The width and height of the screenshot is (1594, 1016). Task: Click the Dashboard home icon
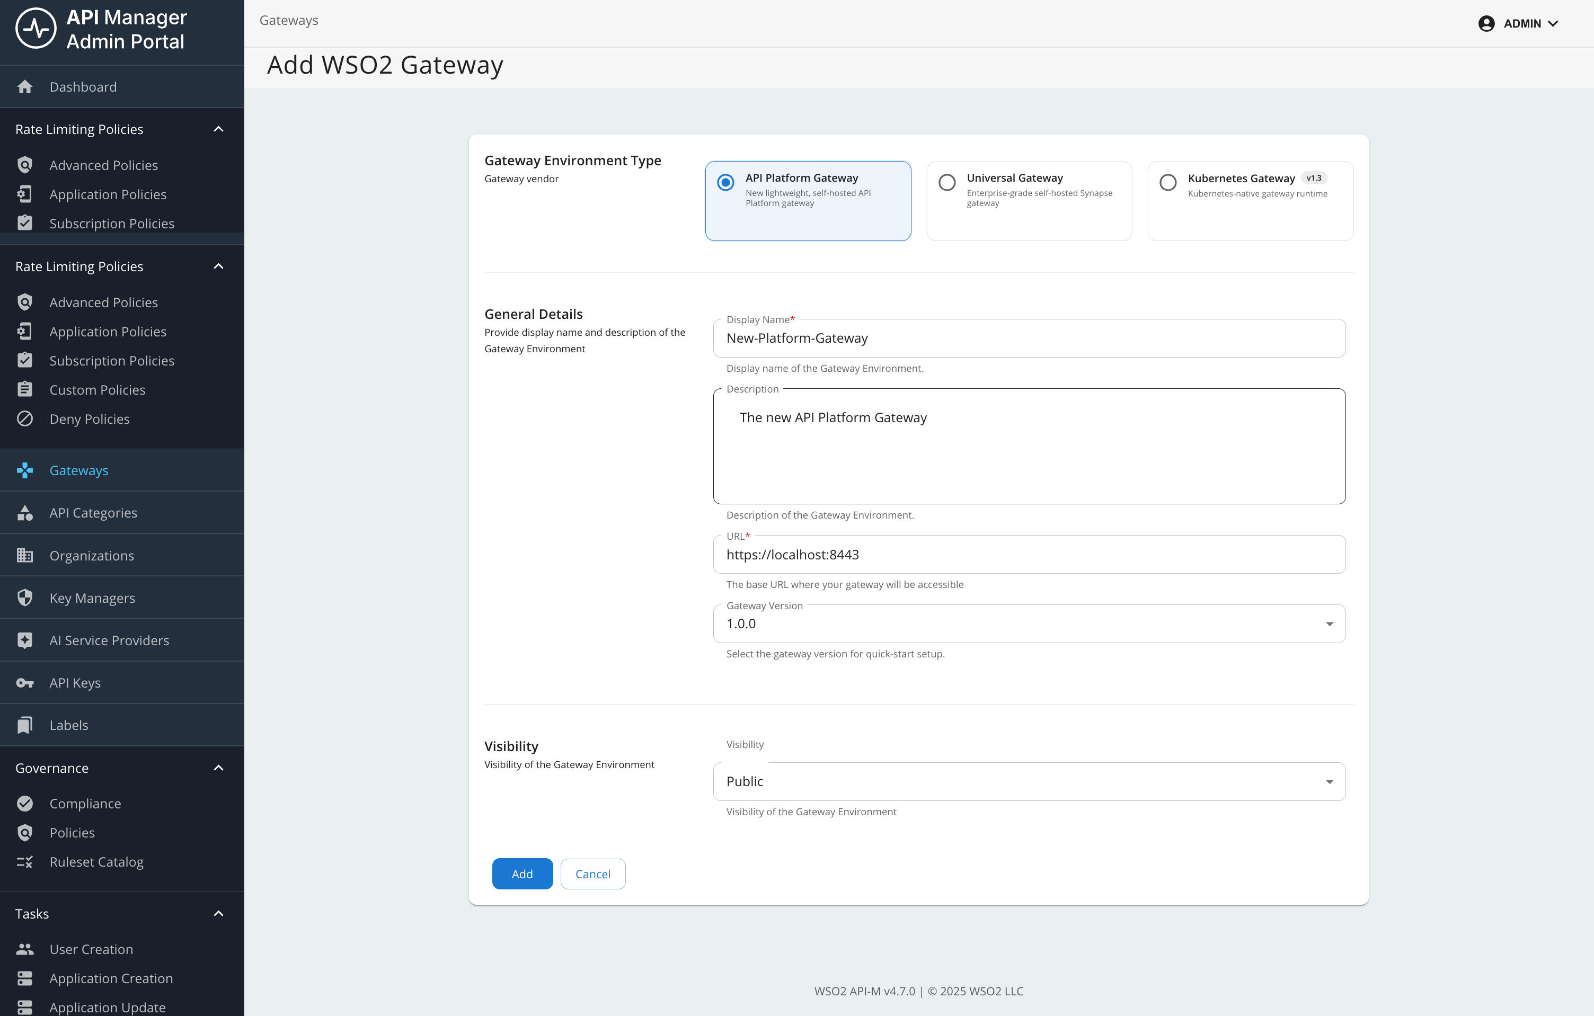coord(25,87)
